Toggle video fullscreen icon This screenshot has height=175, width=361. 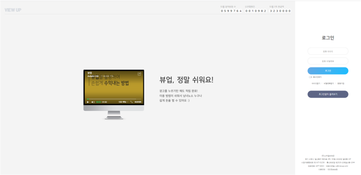132,102
